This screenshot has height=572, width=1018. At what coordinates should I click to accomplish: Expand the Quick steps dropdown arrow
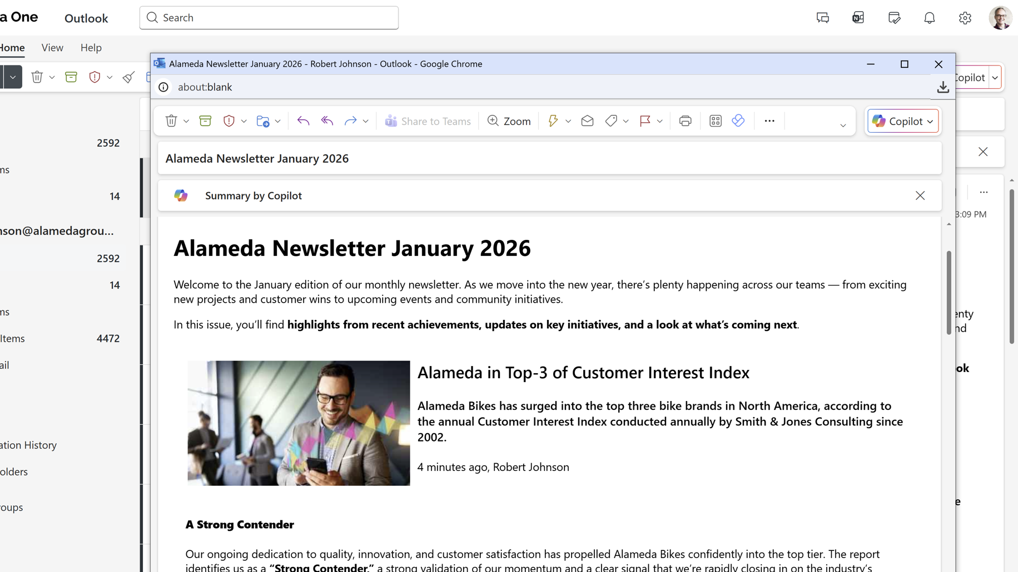(x=568, y=121)
